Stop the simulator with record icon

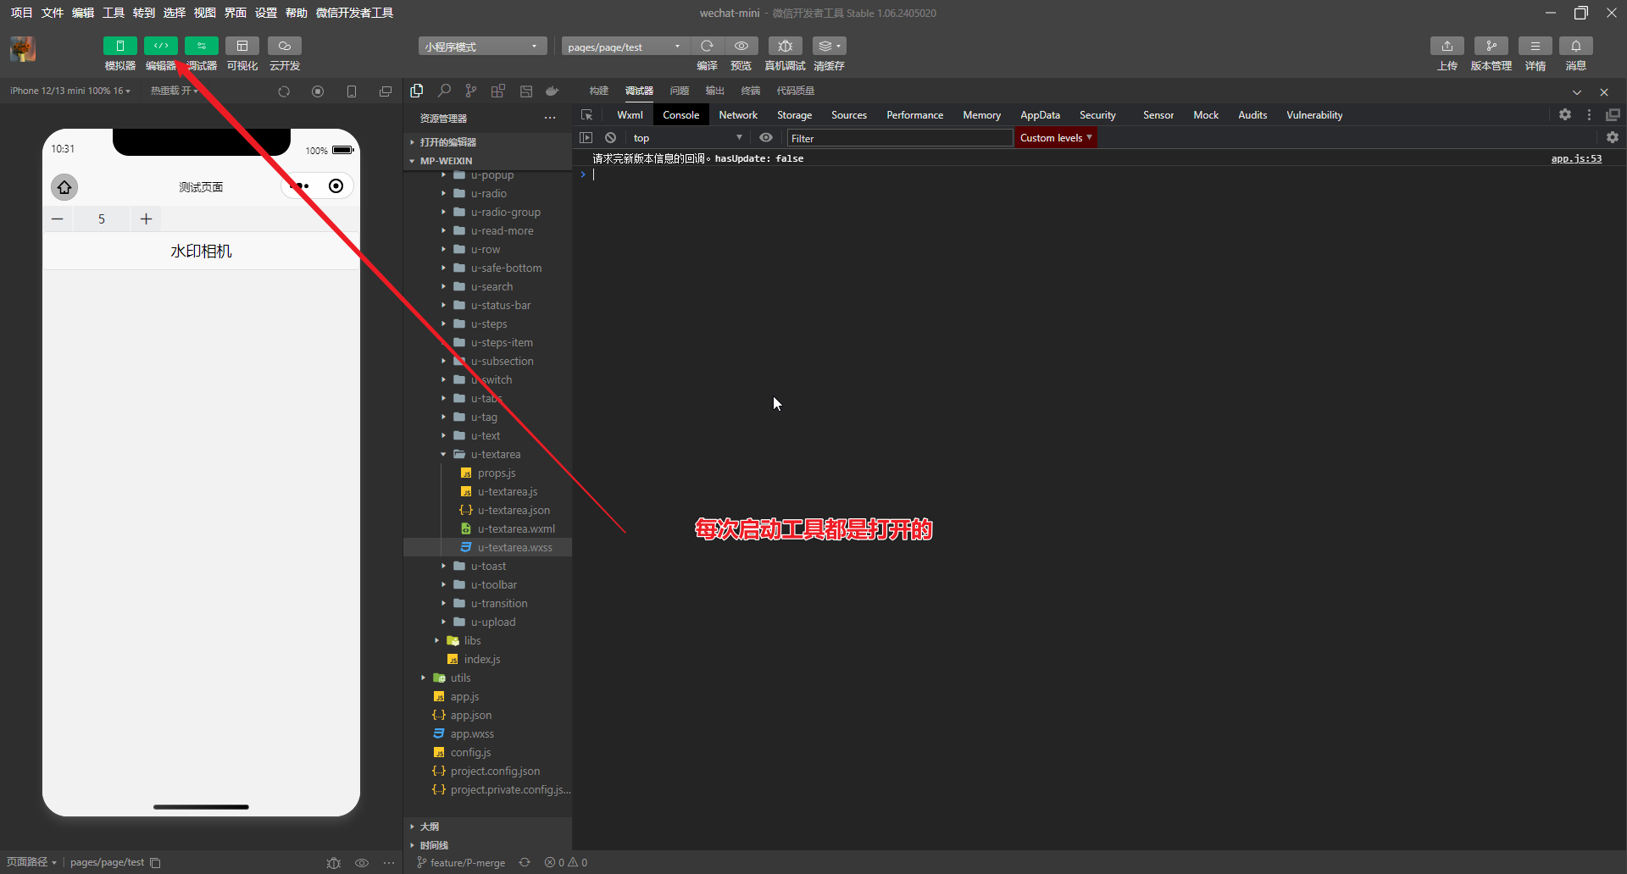(318, 91)
